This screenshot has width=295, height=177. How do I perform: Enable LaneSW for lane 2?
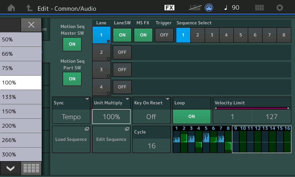point(122,52)
